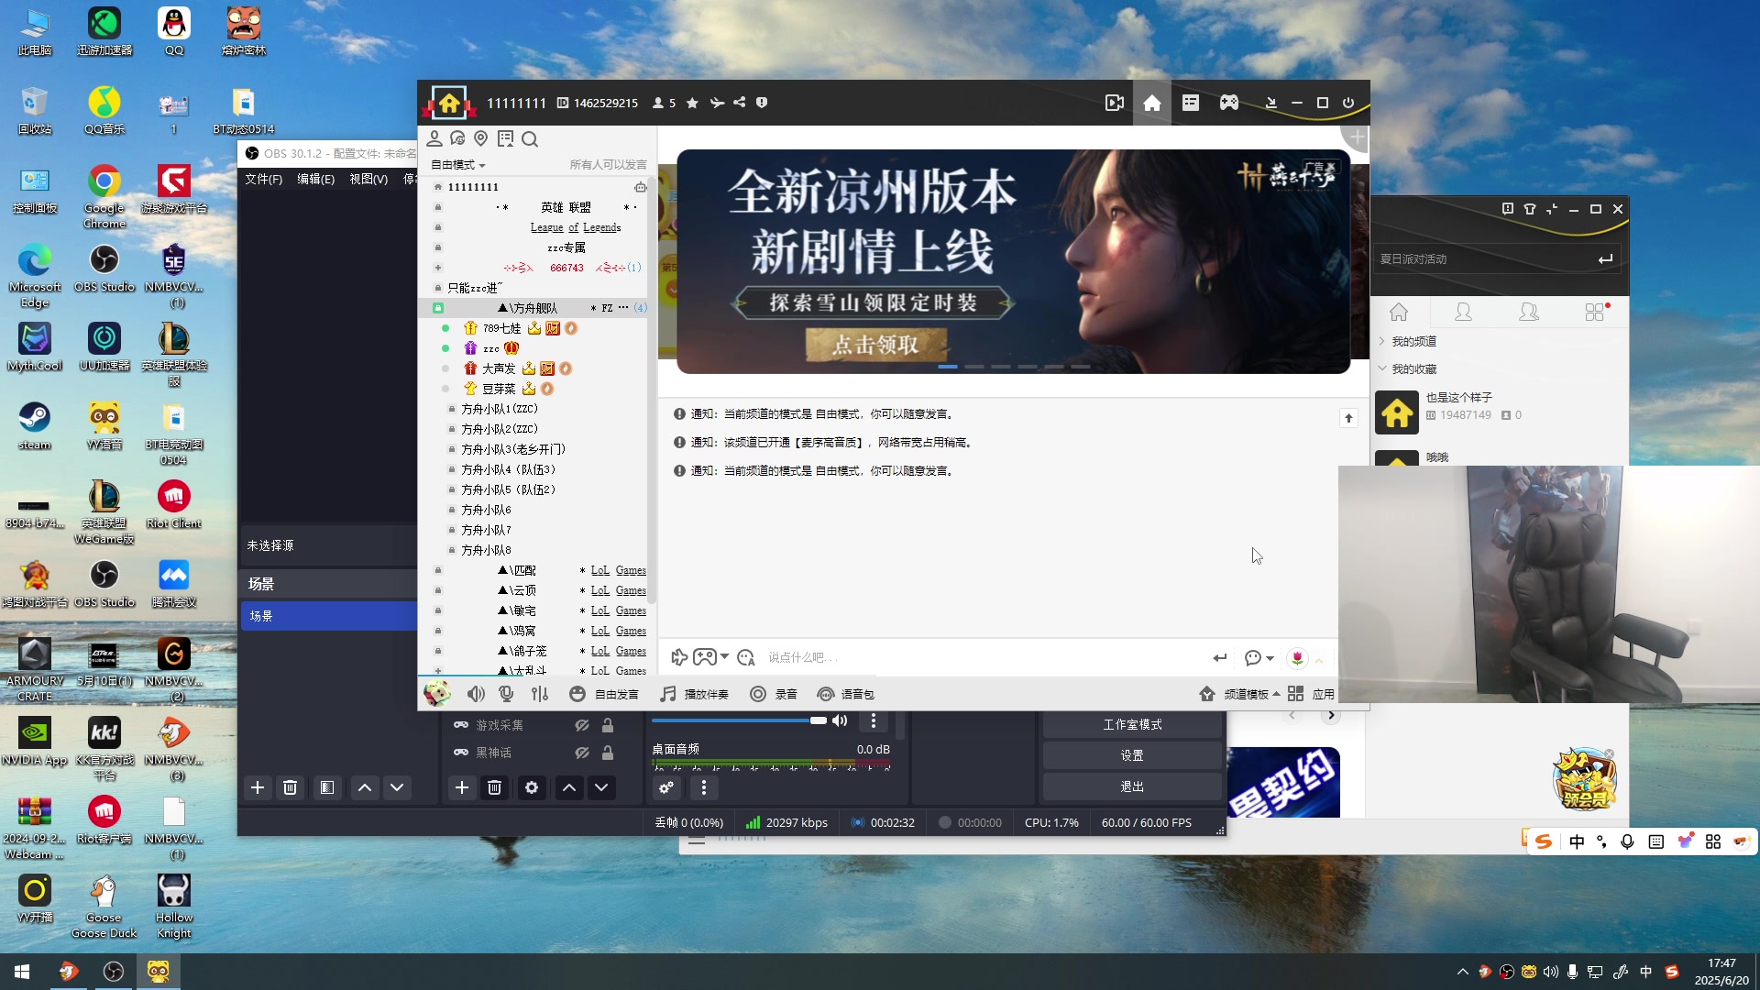This screenshot has width=1760, height=990.
Task: Send message with the enter arrow icon
Action: pyautogui.click(x=1219, y=657)
